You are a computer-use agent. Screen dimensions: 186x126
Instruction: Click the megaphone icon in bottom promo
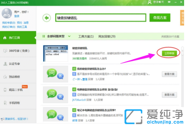coord(2,119)
